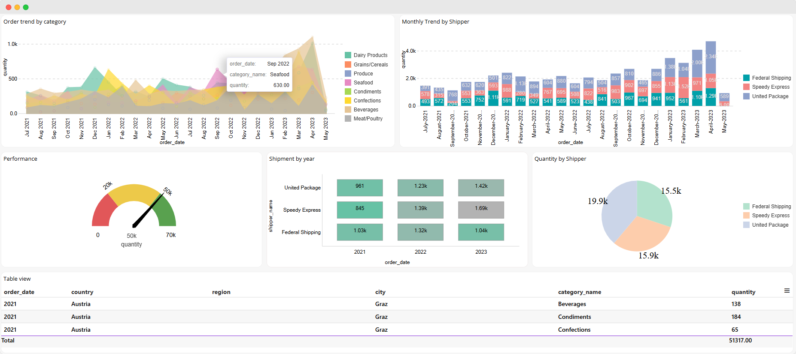Toggle Beverages legend entry

pyautogui.click(x=362, y=110)
